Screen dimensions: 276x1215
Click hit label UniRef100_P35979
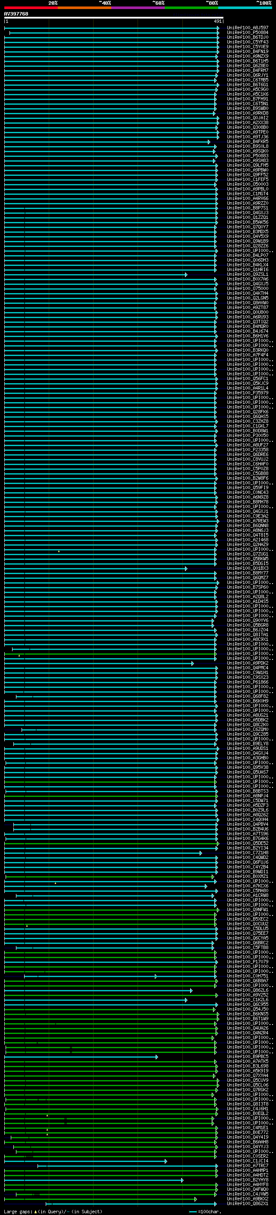(248, 393)
